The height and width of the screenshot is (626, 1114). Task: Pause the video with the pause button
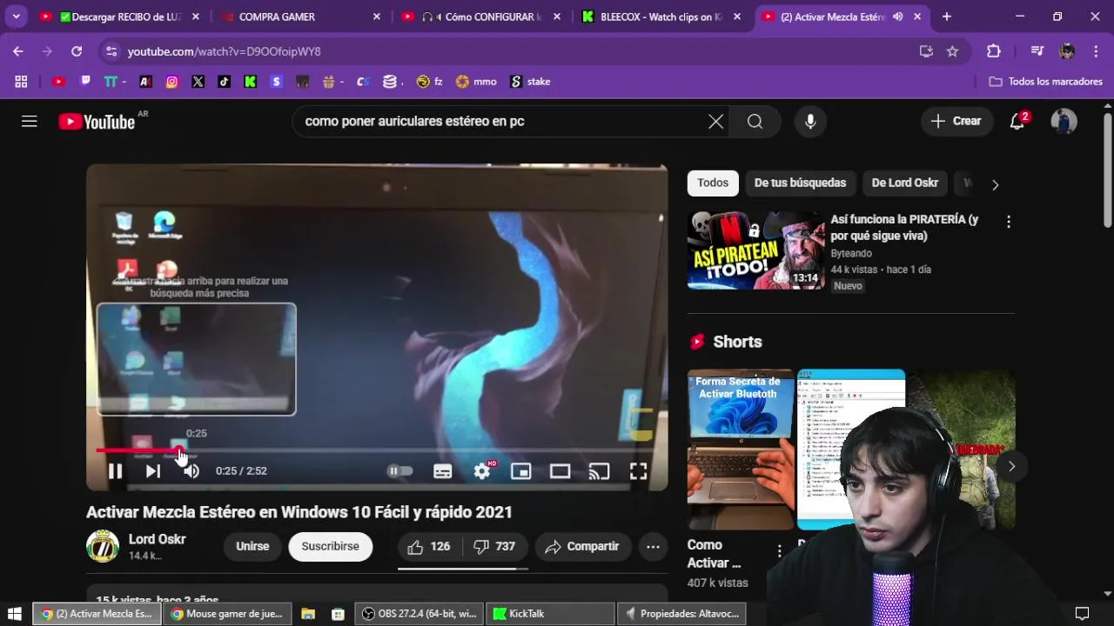pyautogui.click(x=115, y=471)
